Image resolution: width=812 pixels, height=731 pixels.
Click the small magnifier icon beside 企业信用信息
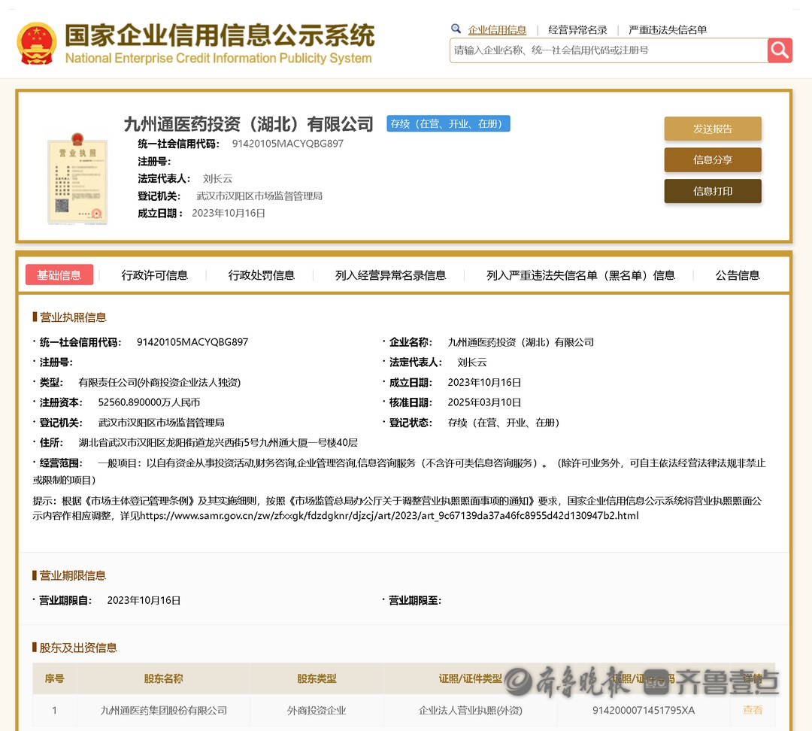[456, 29]
